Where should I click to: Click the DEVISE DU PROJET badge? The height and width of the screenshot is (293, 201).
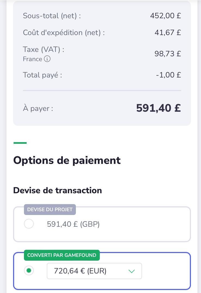tap(50, 209)
